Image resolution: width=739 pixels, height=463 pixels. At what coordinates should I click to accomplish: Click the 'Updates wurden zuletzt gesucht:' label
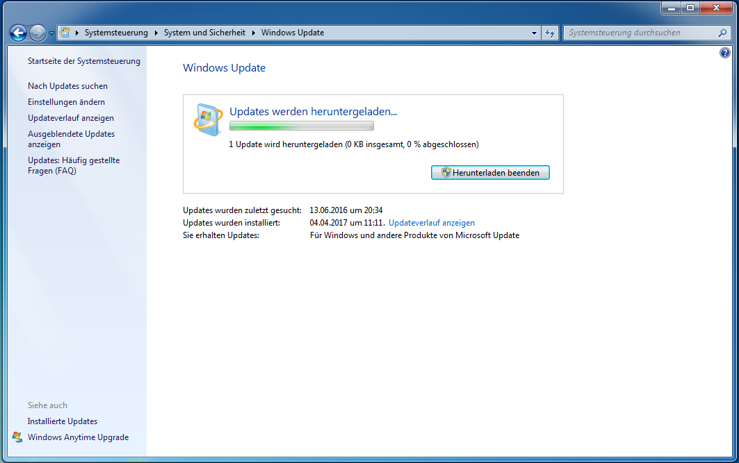pyautogui.click(x=242, y=210)
